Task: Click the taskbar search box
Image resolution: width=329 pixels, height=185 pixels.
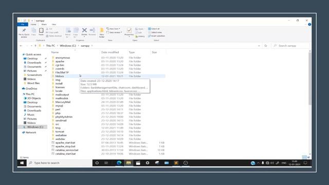Action: tap(60, 163)
